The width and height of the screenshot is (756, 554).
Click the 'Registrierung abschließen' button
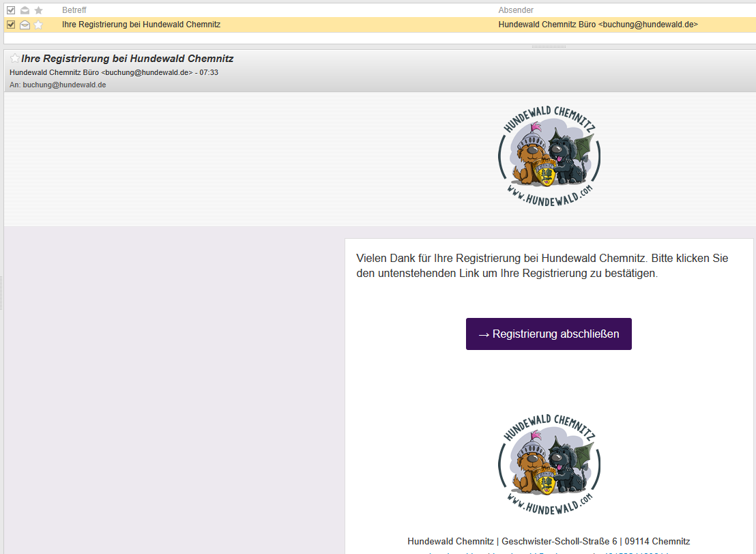coord(549,334)
